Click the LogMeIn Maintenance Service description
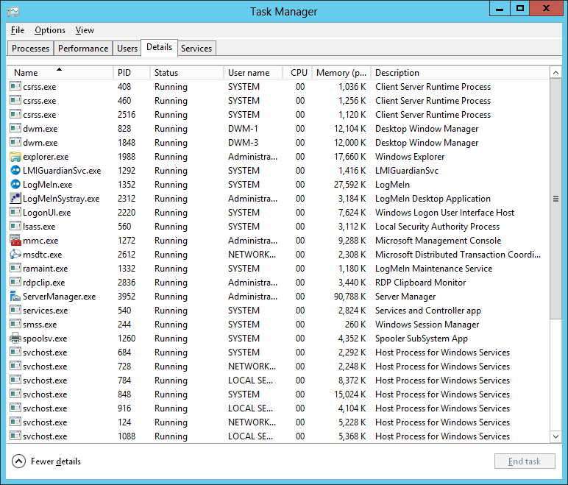This screenshot has height=485, width=568. pos(433,268)
